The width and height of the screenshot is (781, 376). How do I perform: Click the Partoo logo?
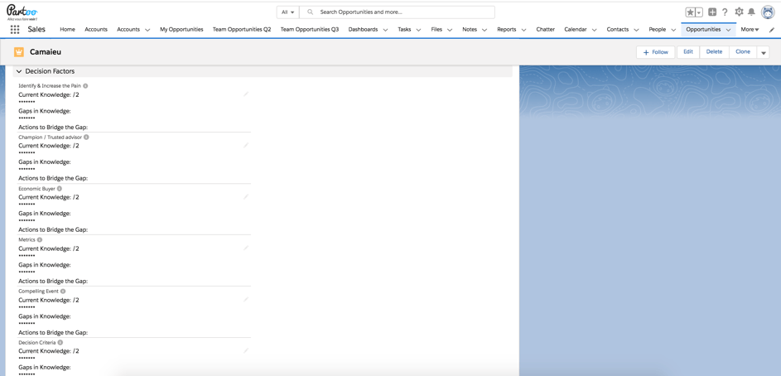[x=22, y=12]
